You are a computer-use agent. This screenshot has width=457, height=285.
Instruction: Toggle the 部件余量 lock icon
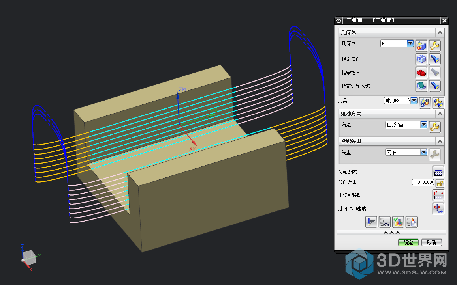(x=440, y=183)
